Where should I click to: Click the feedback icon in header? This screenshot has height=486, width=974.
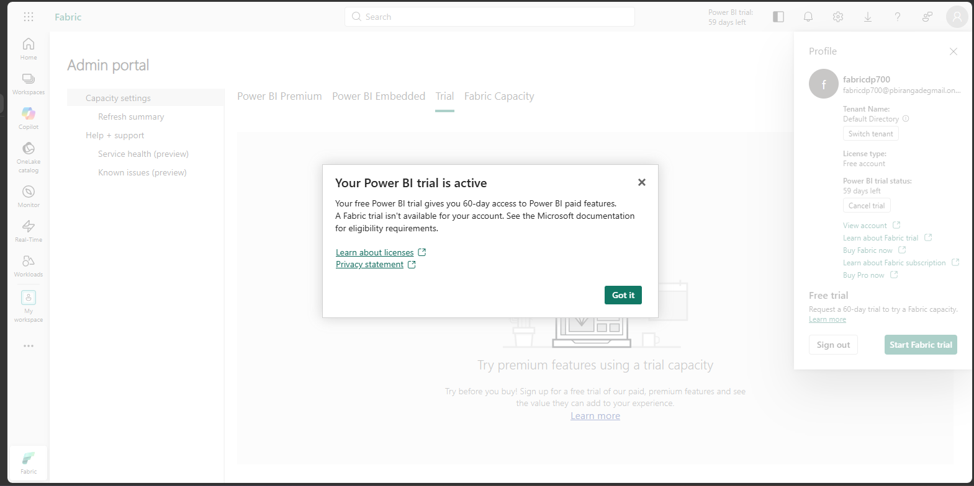(x=927, y=17)
